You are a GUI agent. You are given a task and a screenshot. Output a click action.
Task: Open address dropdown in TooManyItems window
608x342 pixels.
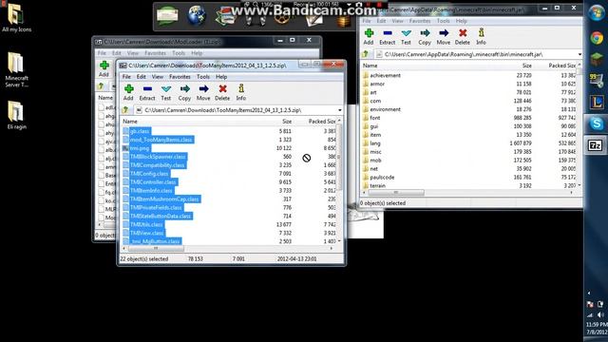340,110
